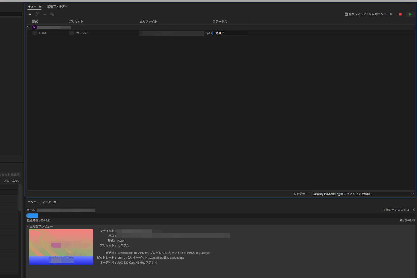
Task: Toggle 監視フォルダーを自動エンコード checkbox
Action: tap(346, 14)
